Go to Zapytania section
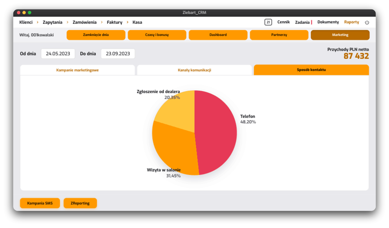The image size is (389, 228). (x=52, y=22)
